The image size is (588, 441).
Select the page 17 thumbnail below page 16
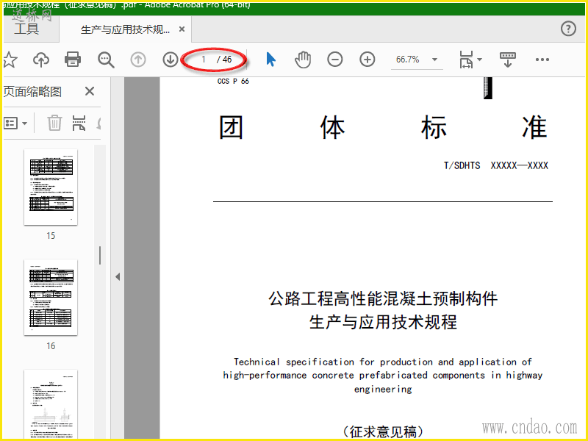(x=51, y=404)
